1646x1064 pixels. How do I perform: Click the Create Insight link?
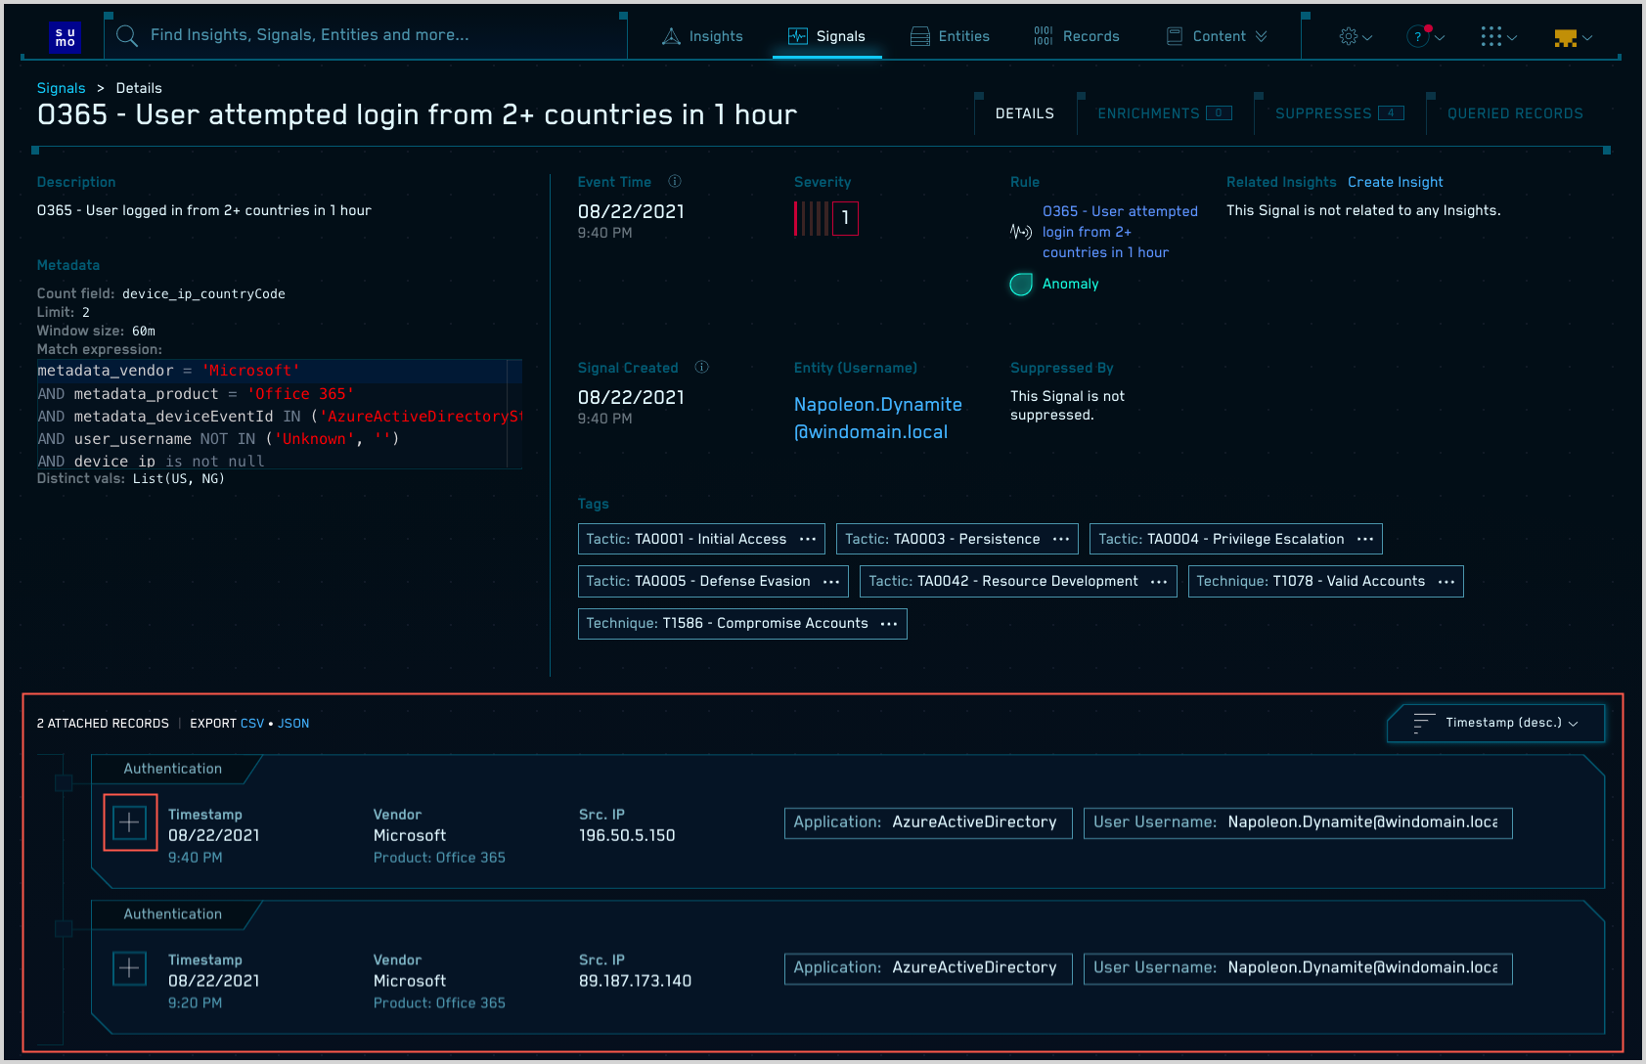point(1395,182)
